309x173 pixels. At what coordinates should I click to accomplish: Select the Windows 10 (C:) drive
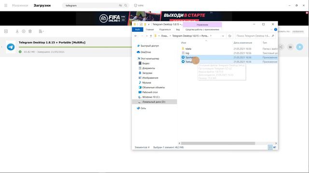coord(151,97)
